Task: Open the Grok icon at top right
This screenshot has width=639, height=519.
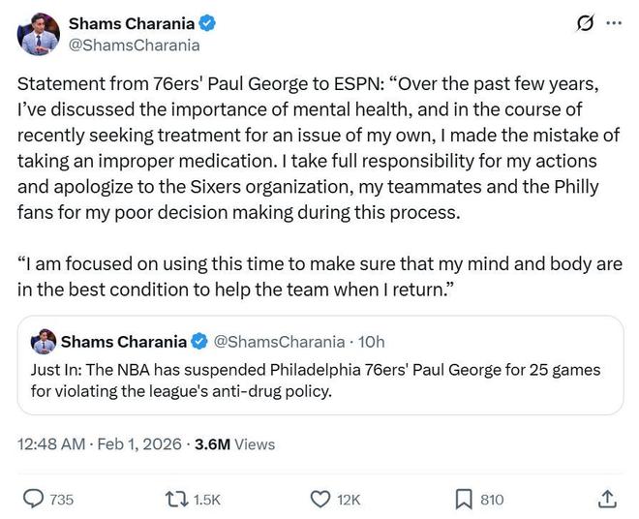Action: coord(585,23)
